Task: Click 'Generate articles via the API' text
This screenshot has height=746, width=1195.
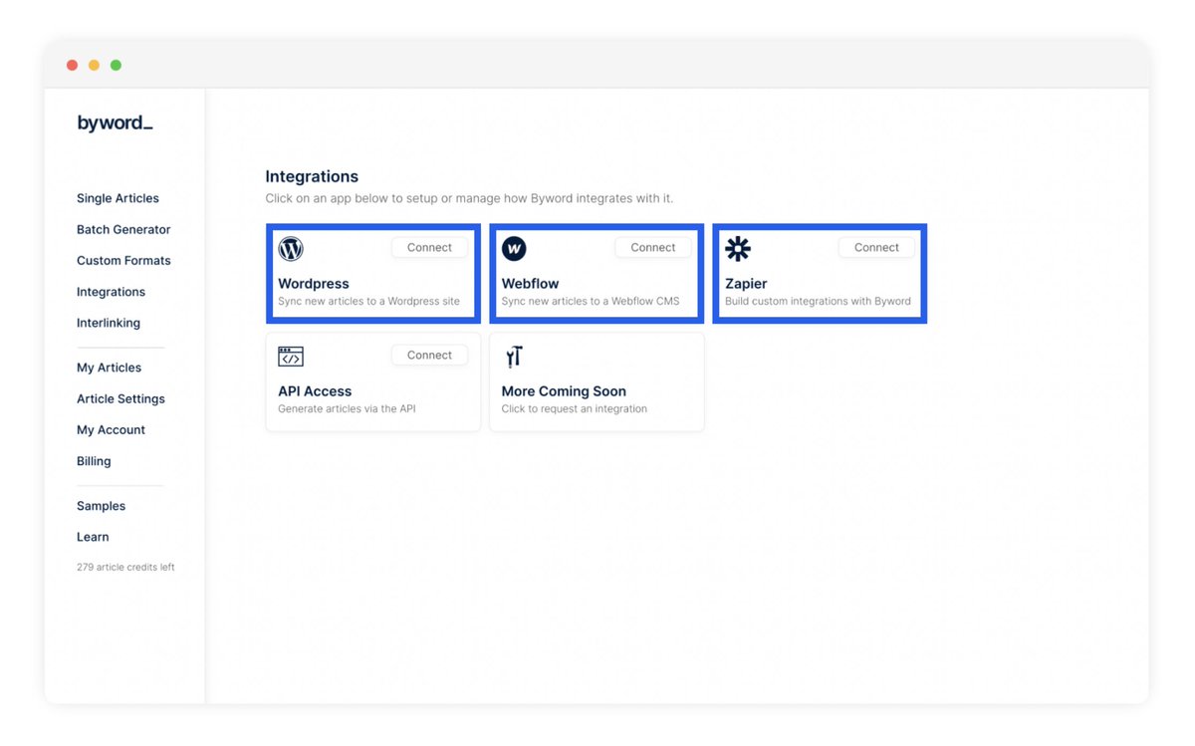Action: pyautogui.click(x=347, y=408)
